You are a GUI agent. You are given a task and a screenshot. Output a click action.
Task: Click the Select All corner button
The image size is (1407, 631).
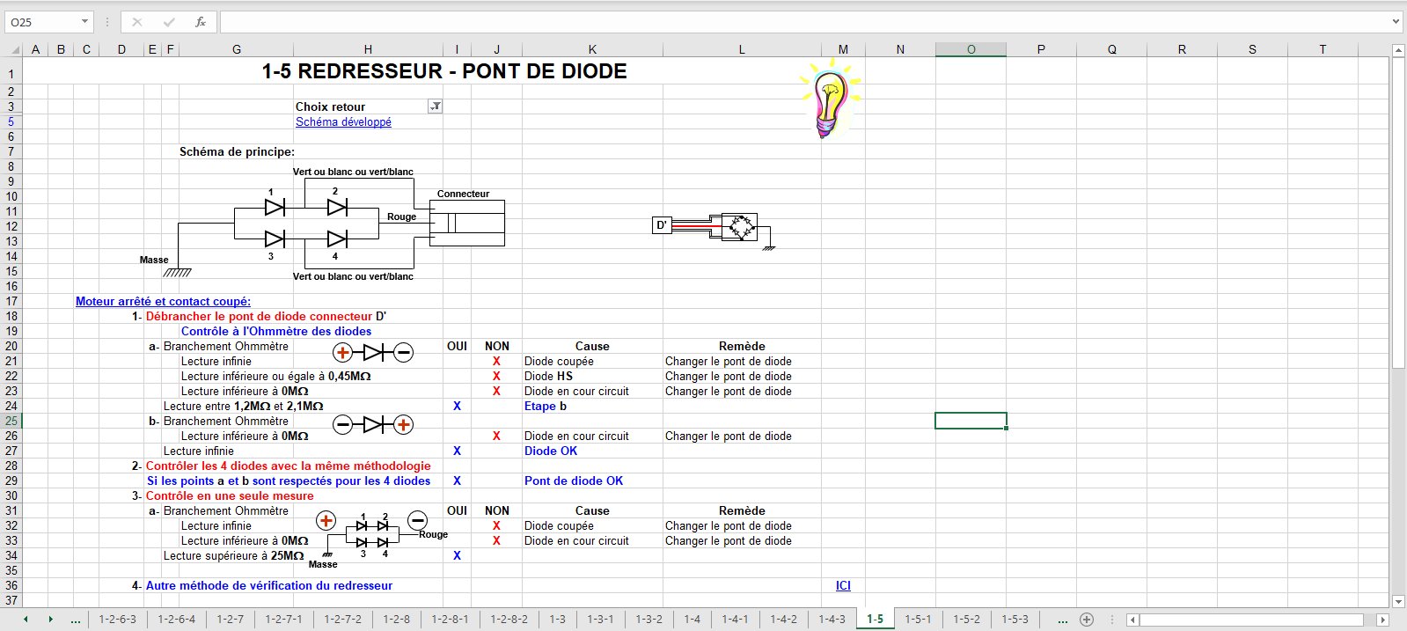click(x=11, y=49)
